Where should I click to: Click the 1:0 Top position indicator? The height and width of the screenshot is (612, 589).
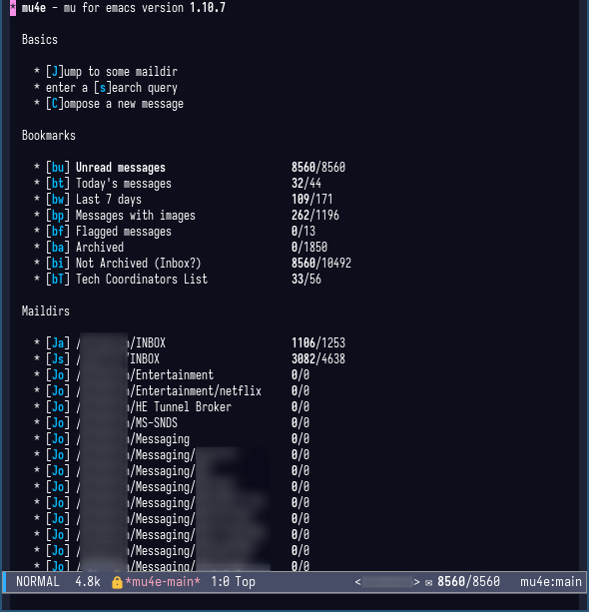(233, 582)
